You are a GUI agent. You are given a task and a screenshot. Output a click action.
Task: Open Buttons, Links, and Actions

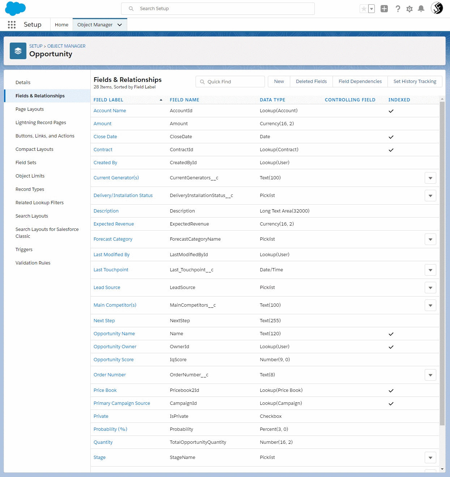tap(45, 136)
